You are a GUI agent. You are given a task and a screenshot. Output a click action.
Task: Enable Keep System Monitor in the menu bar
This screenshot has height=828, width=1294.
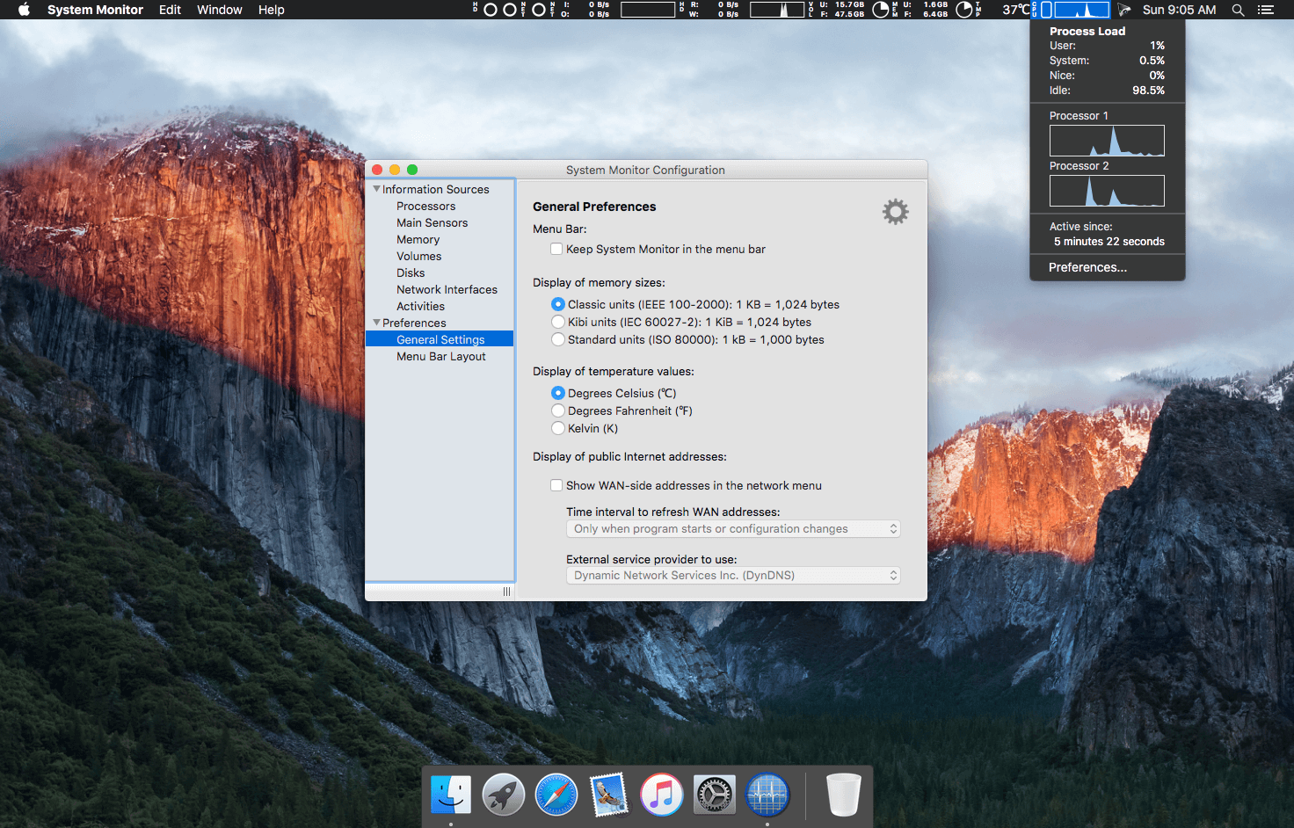pyautogui.click(x=556, y=250)
